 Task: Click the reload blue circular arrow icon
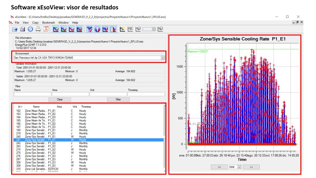[31, 29]
